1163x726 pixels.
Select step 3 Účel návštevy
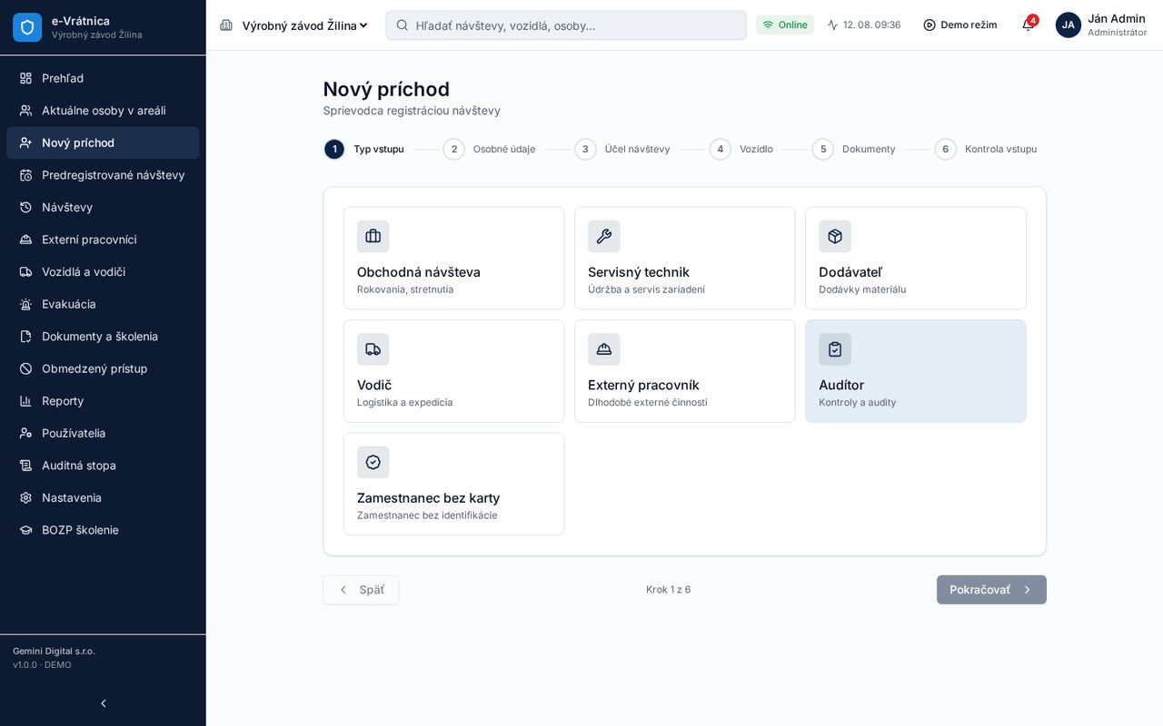pos(622,149)
